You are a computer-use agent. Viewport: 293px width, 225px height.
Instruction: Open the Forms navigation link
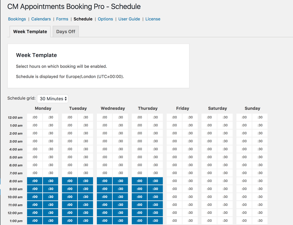62,19
